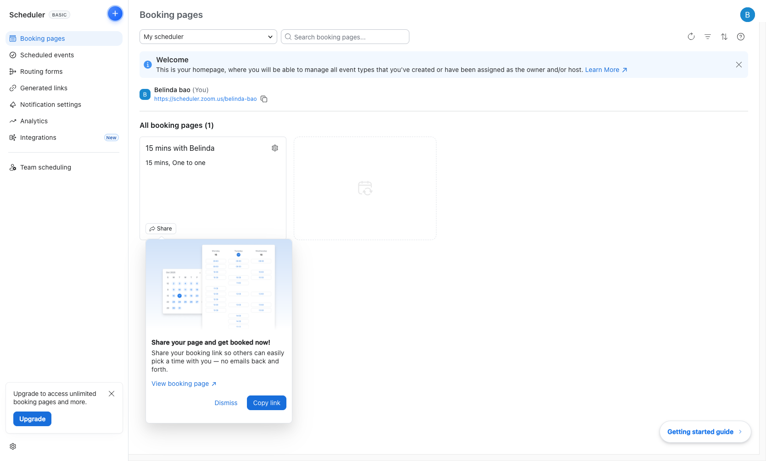Viewport: 766px width, 461px height.
Task: Open Integrations page
Action: (x=64, y=137)
